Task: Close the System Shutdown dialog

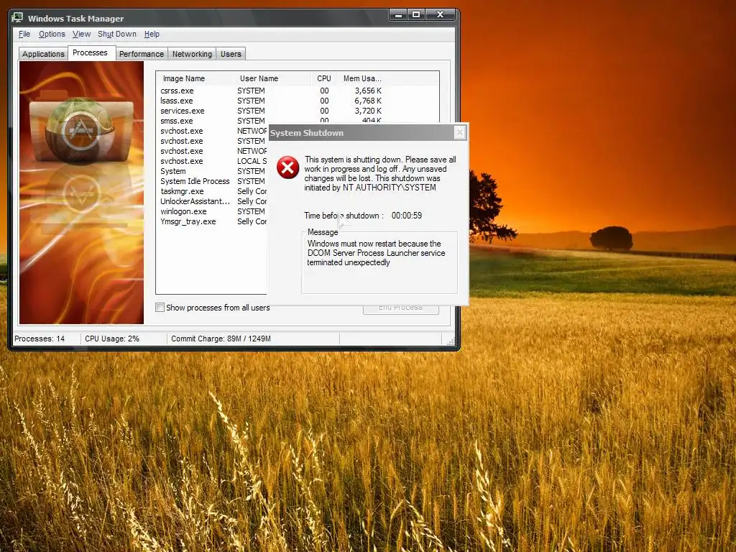Action: (x=460, y=133)
